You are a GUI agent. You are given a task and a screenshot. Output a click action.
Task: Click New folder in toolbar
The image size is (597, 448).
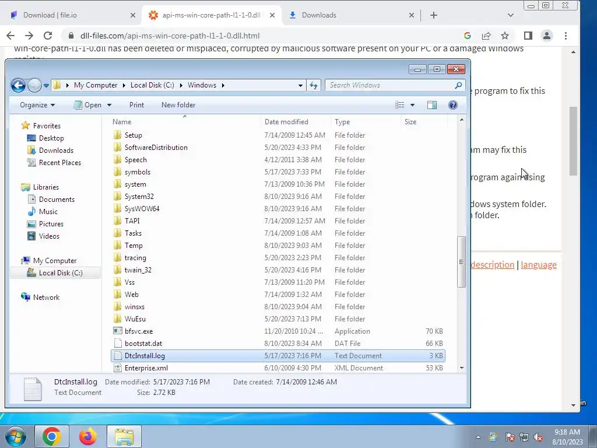[178, 105]
